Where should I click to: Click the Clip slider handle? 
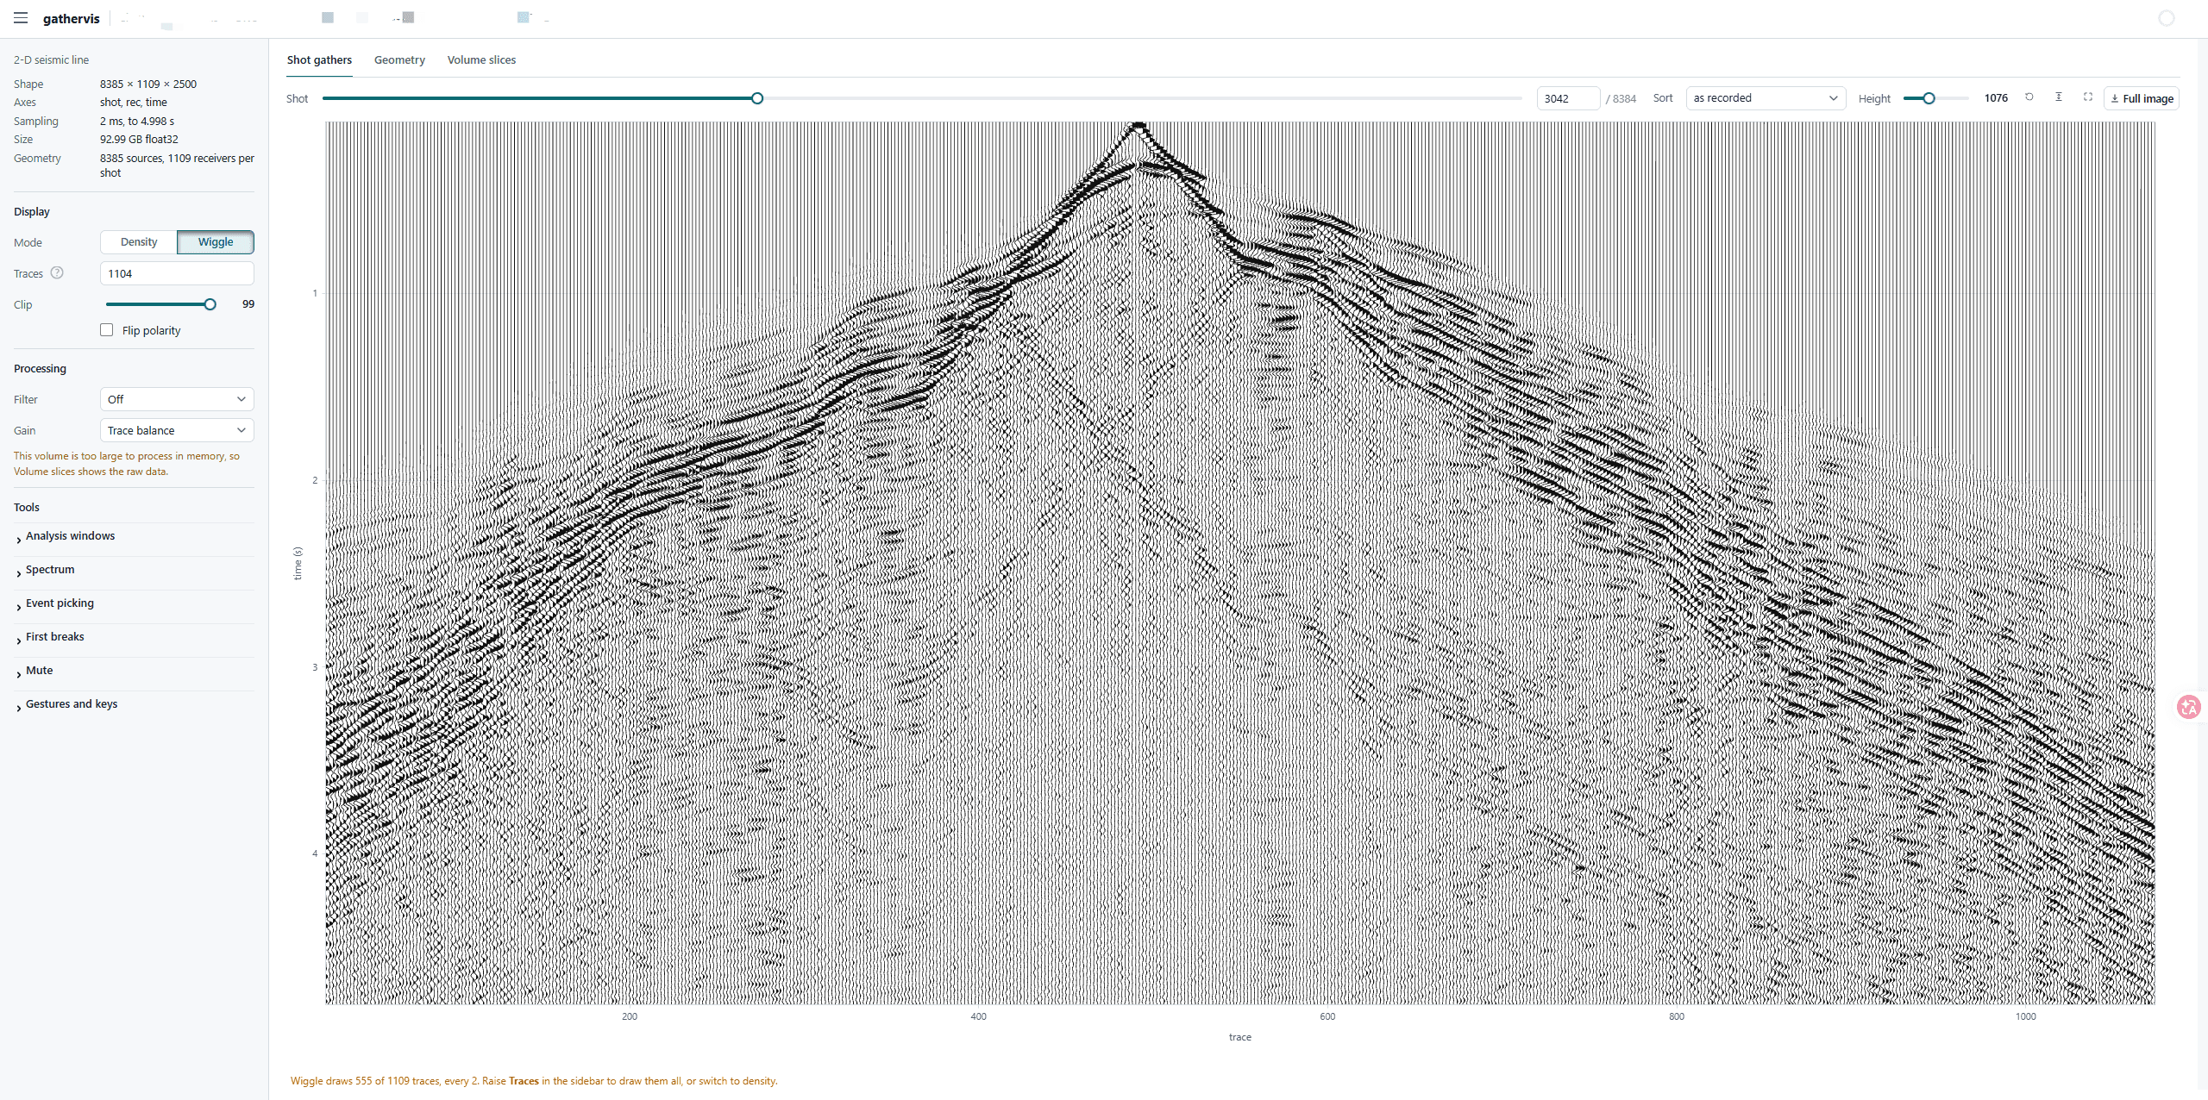tap(210, 304)
